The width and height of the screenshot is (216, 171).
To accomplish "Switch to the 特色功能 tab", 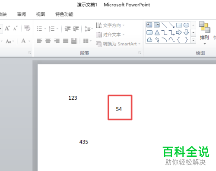I will [x=64, y=14].
